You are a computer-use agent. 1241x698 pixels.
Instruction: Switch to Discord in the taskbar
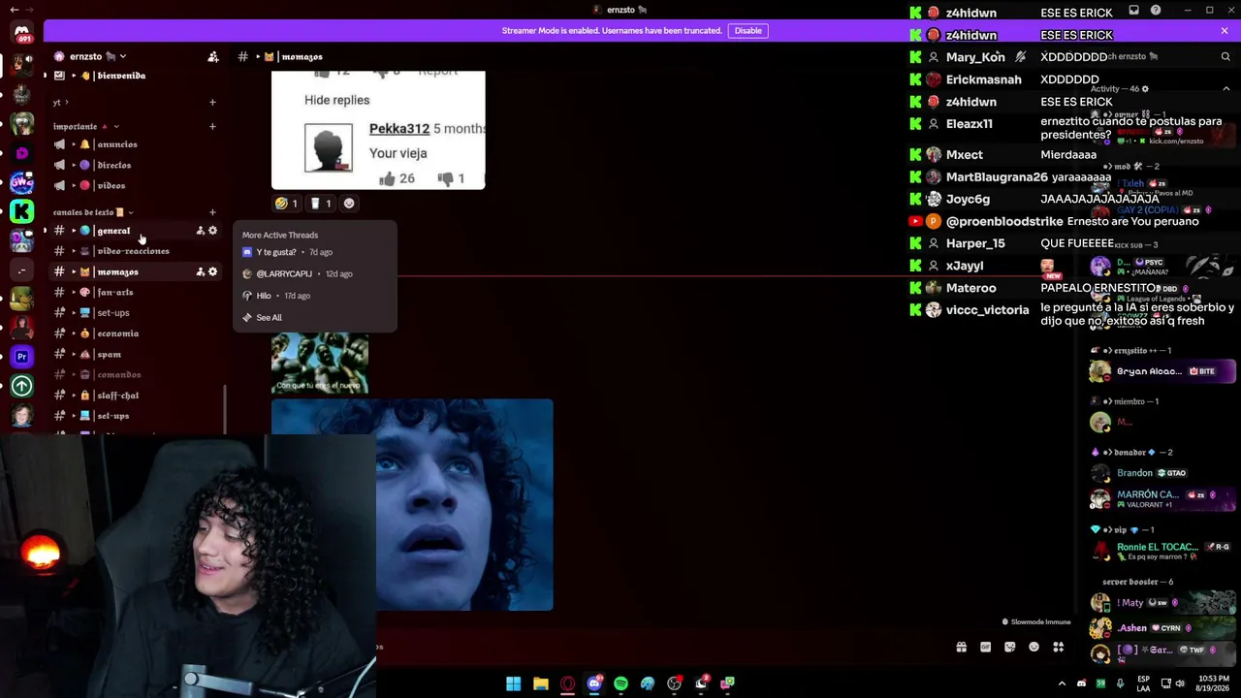[x=594, y=683]
